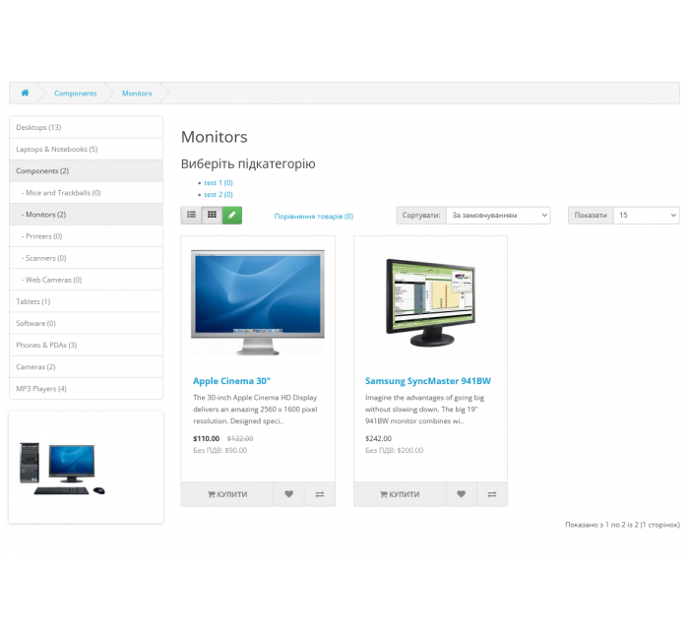The image size is (689, 640).
Task: Select Web Cameras (0) subcategory
Action: 87,280
